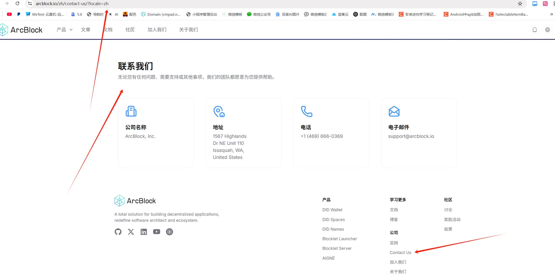
Task: Open the translate extension icon
Action: (x=545, y=3)
